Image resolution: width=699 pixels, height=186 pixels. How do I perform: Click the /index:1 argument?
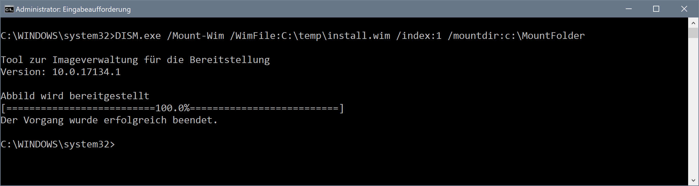(x=419, y=36)
